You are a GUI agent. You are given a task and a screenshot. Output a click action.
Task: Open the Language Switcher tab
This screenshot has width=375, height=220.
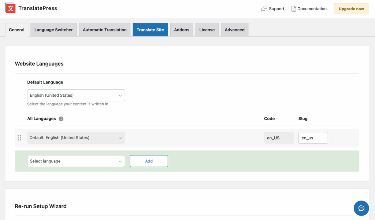(53, 30)
